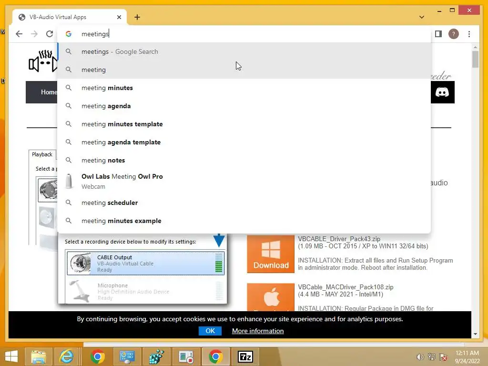The image size is (488, 366).
Task: Select 'meeting minutes example' suggestion
Action: [244, 221]
